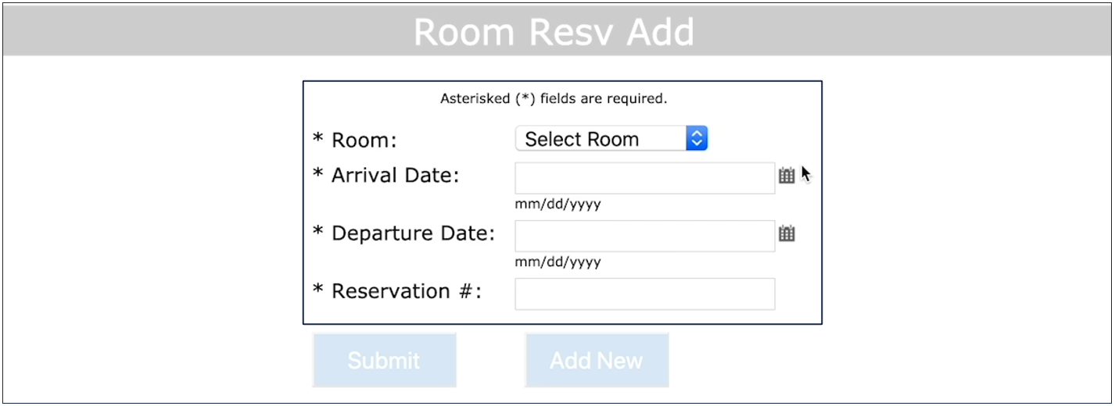Click the Departure Date label text
The width and height of the screenshot is (1115, 406).
pos(413,233)
